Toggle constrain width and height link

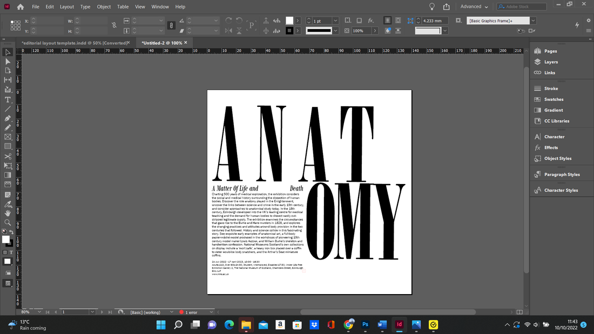pyautogui.click(x=114, y=25)
